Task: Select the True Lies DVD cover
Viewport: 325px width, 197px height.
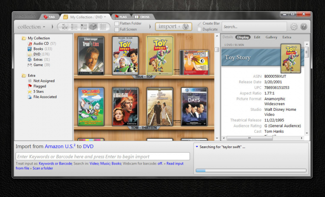Action: (x=91, y=56)
